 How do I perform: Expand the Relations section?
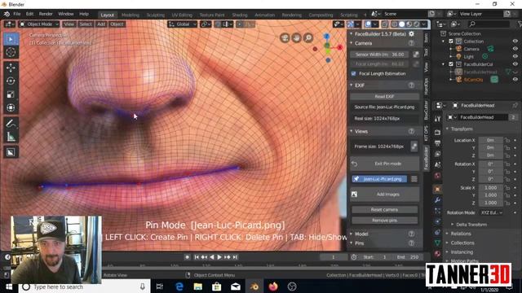pos(448,234)
